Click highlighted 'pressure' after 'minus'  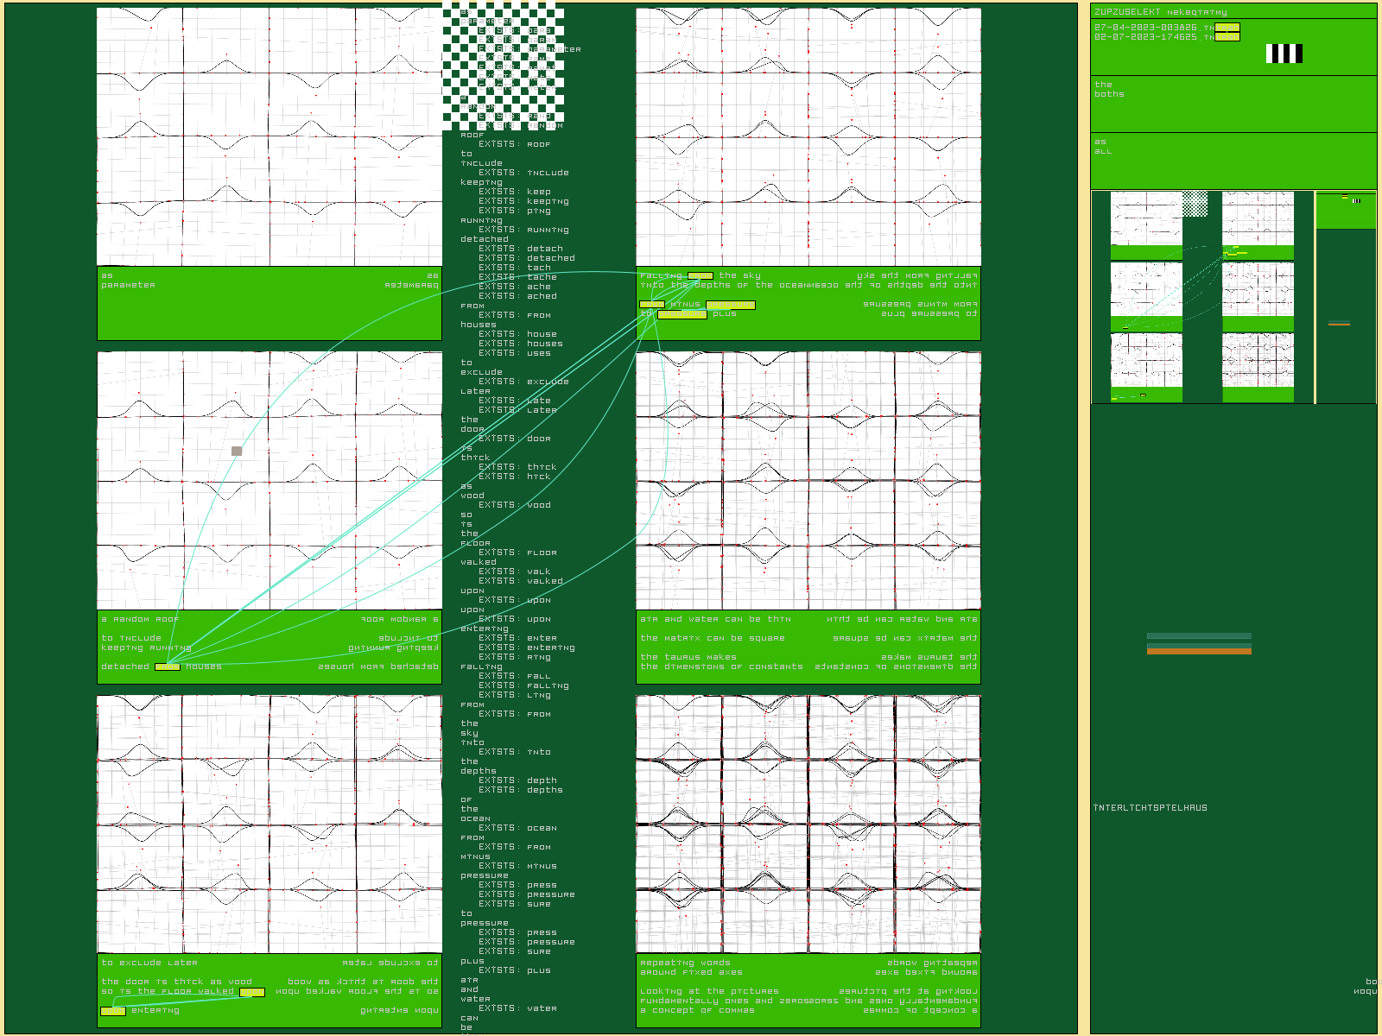pyautogui.click(x=730, y=305)
